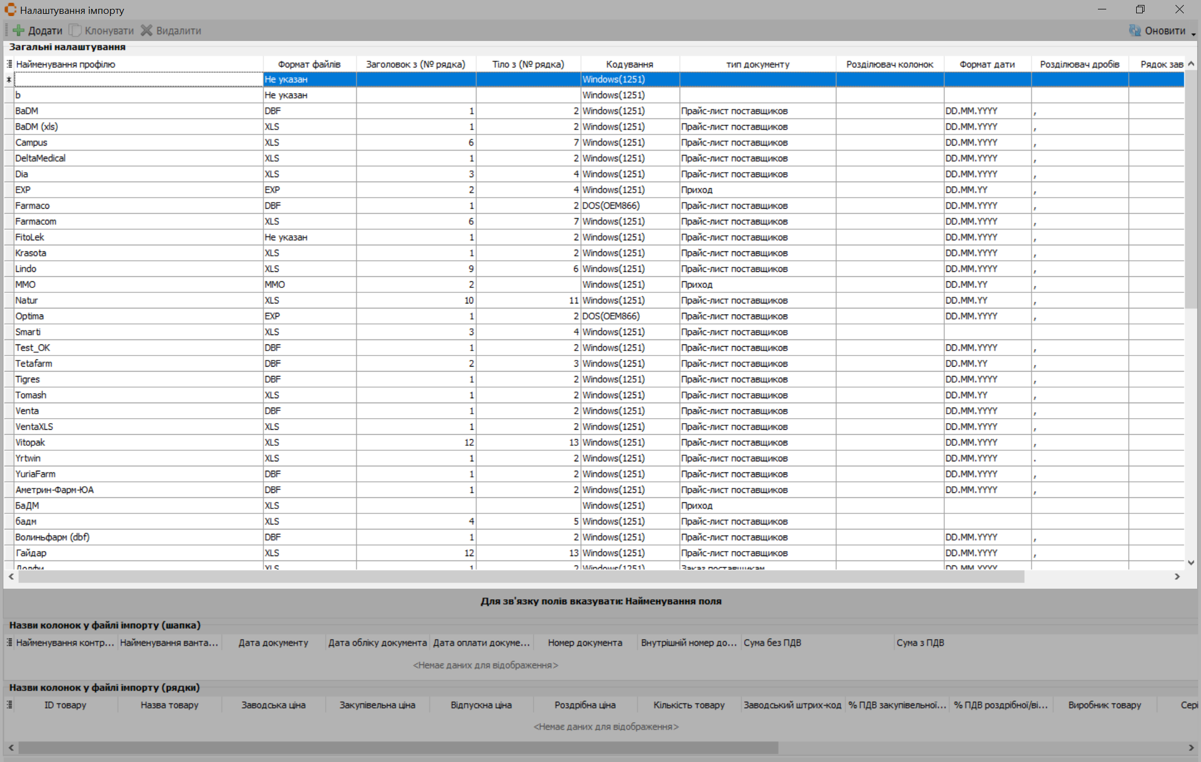Select the Farmaco profile row
This screenshot has width=1201, height=762.
(x=33, y=205)
